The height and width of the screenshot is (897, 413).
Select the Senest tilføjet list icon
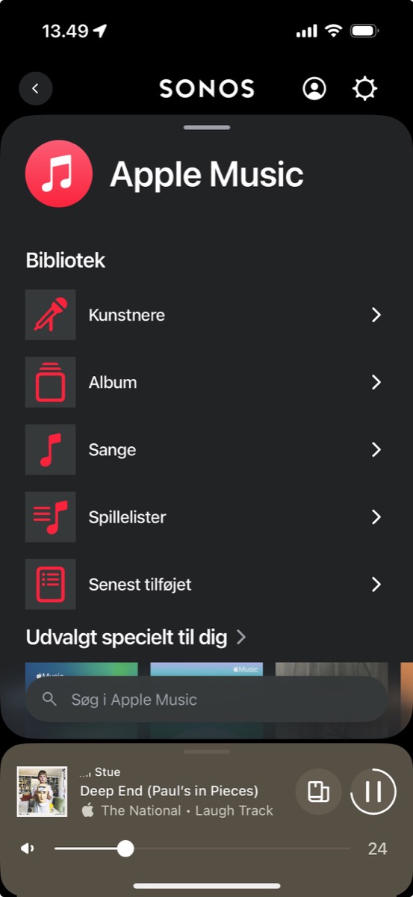point(51,584)
